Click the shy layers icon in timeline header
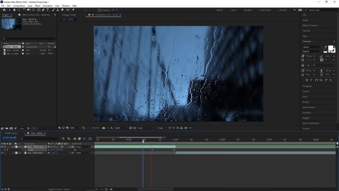This screenshot has width=339, height=191. coord(75,138)
